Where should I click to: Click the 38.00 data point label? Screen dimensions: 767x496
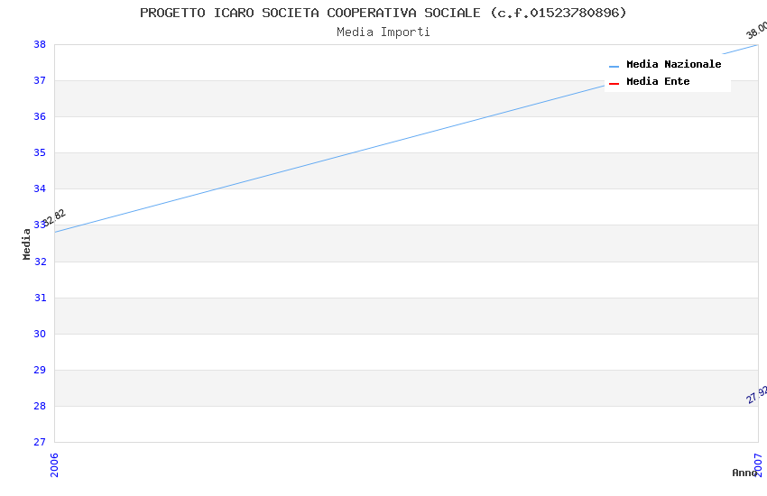(x=756, y=30)
